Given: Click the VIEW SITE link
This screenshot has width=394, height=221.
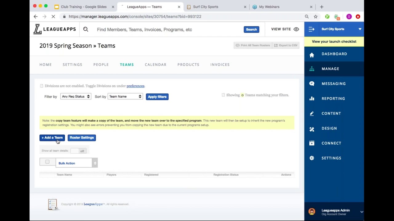Looking at the screenshot, I should coord(281,29).
